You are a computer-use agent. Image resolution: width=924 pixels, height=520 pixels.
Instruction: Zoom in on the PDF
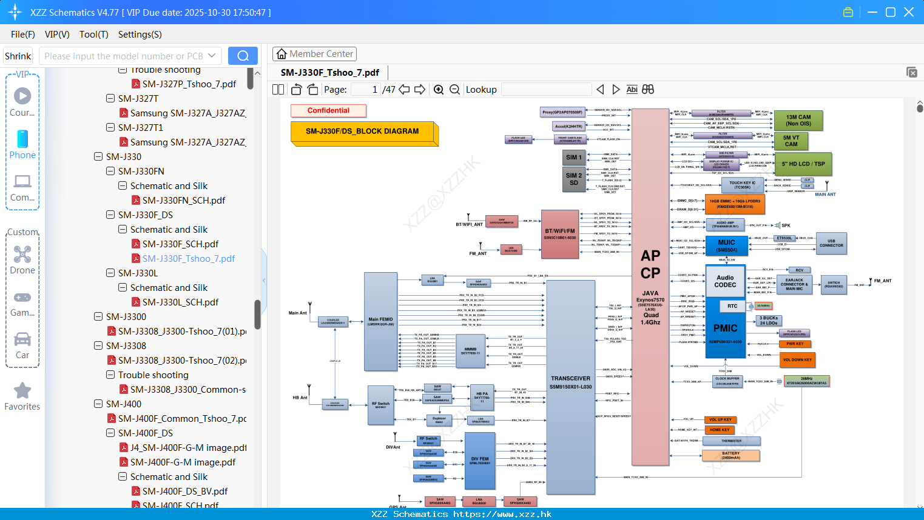[439, 90]
